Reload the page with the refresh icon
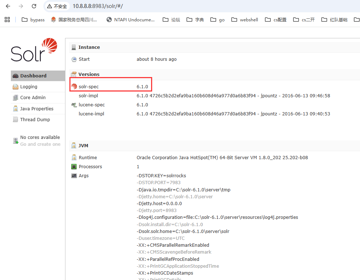The image size is (360, 280). [34, 6]
